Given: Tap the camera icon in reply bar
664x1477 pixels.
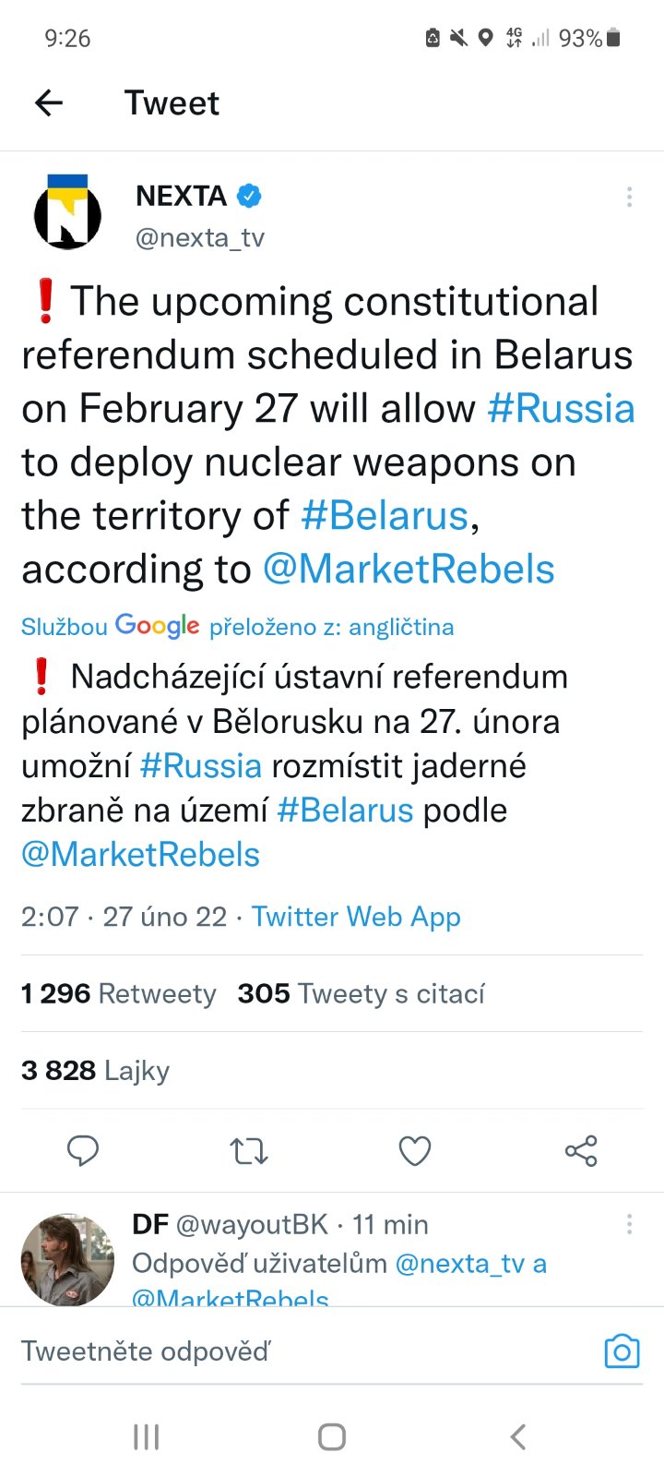Looking at the screenshot, I should (622, 1351).
